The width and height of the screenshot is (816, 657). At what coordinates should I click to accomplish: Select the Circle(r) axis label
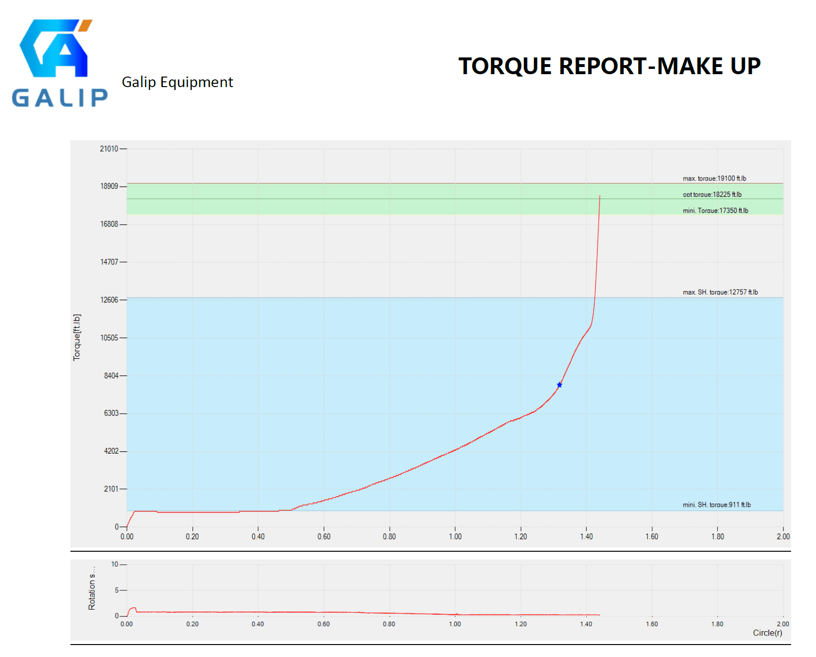coord(767,633)
